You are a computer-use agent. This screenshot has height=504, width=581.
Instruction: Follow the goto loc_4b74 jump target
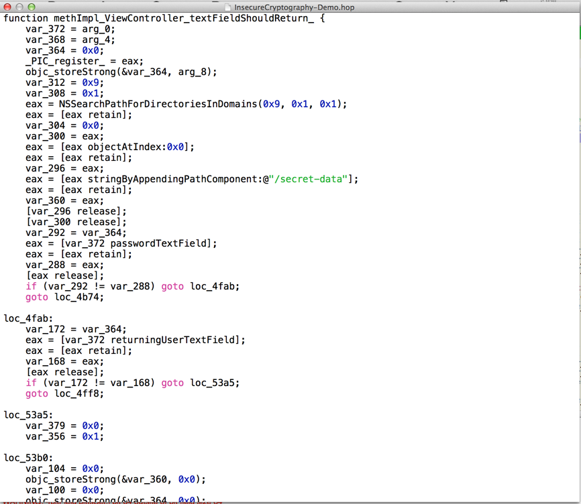coord(79,297)
